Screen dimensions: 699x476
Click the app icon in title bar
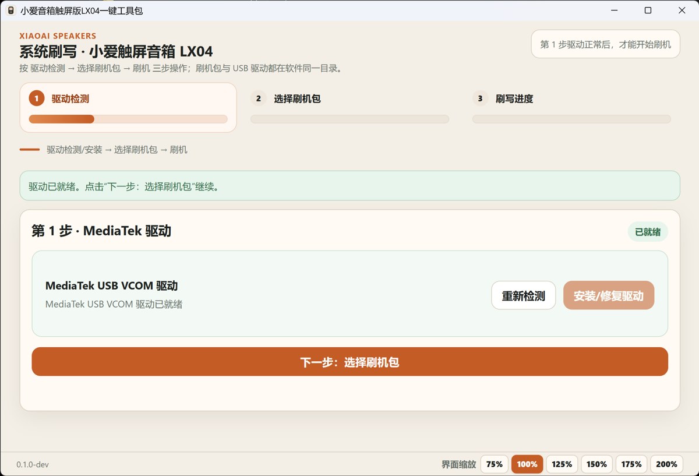click(x=10, y=10)
